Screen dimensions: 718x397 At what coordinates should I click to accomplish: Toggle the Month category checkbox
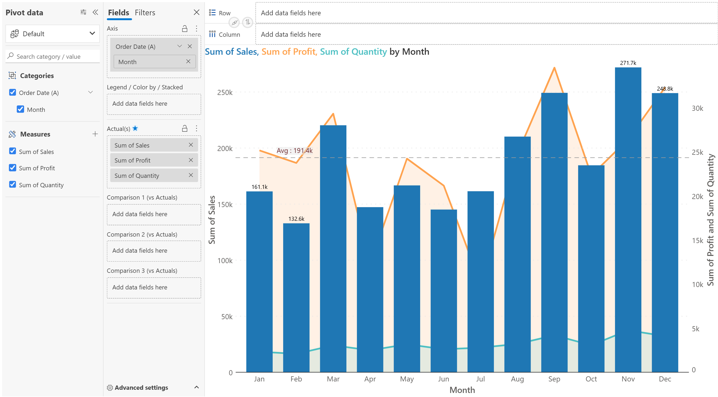(20, 109)
